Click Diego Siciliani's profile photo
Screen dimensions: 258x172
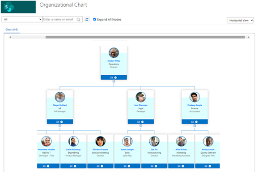tap(60, 97)
